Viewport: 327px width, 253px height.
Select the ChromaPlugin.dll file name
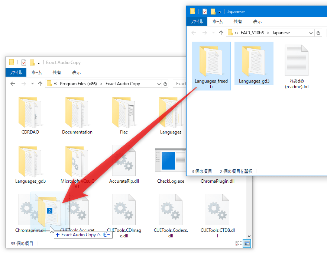click(217, 181)
